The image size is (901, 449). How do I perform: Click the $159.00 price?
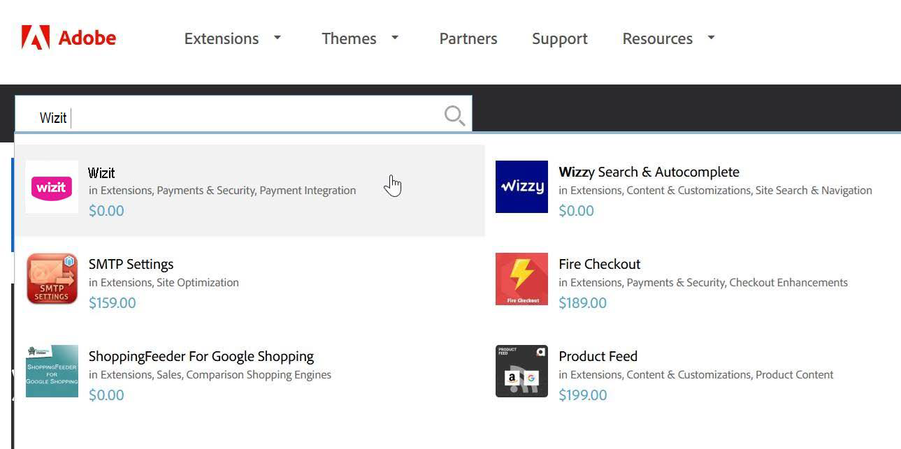click(113, 302)
